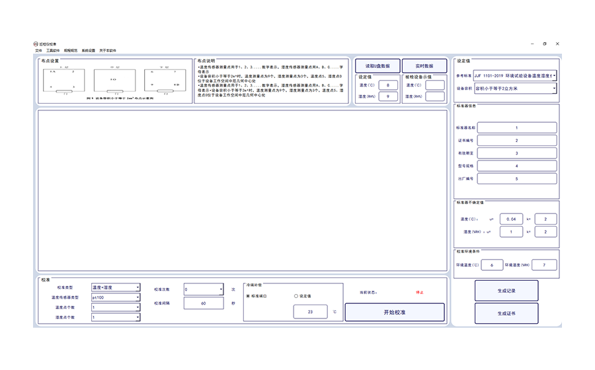Open the 工具软件 menu

[53, 50]
